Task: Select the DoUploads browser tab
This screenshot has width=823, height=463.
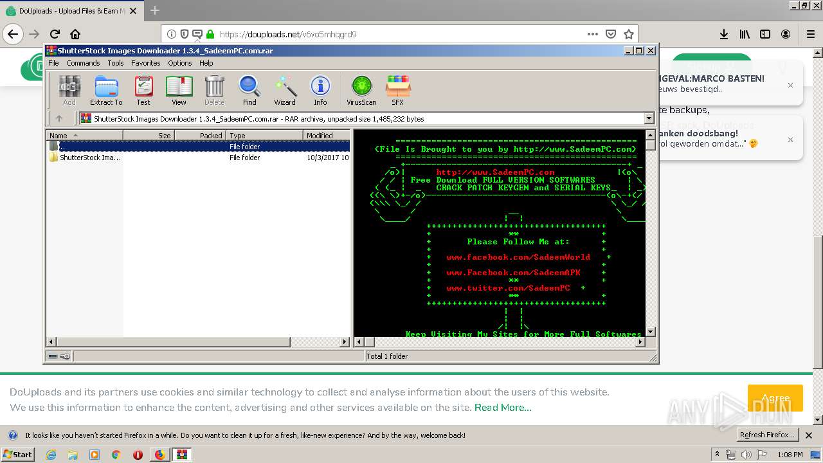Action: (x=72, y=11)
